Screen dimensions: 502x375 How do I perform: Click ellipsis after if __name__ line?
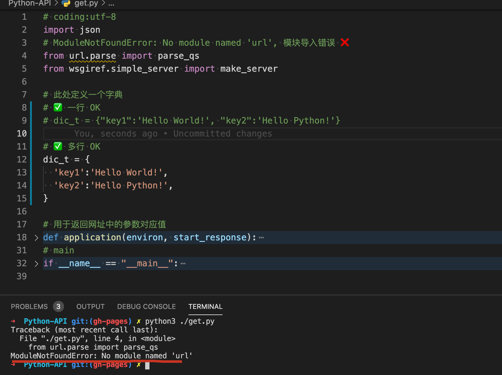tap(183, 263)
